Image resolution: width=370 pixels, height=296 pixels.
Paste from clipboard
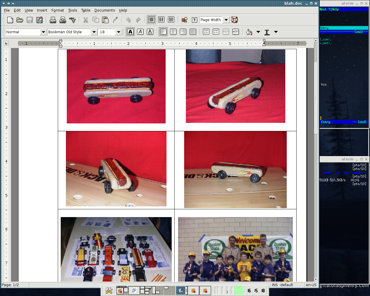tap(105, 20)
